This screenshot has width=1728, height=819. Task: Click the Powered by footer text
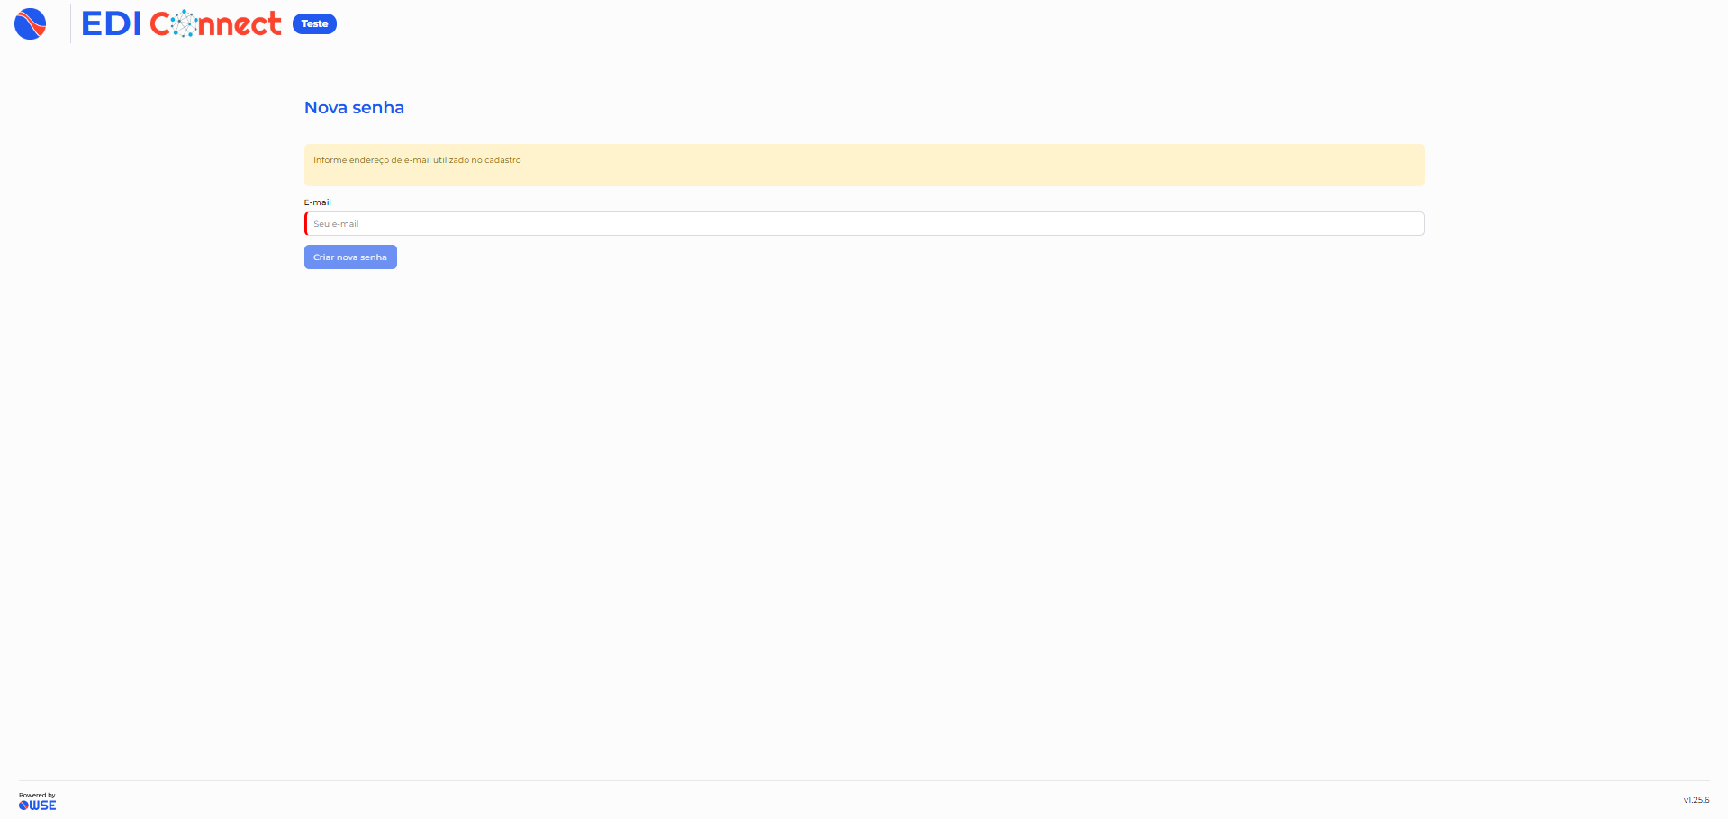tap(37, 795)
